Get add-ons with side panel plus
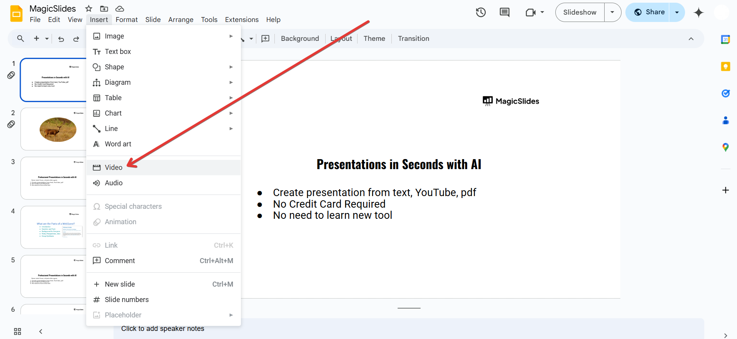This screenshot has height=339, width=737. 725,190
